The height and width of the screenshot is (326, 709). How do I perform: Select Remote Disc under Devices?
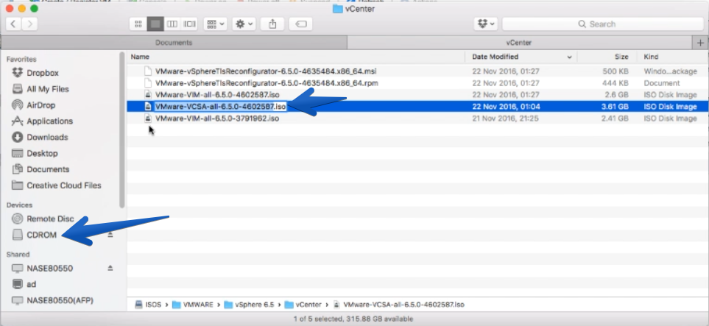point(50,219)
